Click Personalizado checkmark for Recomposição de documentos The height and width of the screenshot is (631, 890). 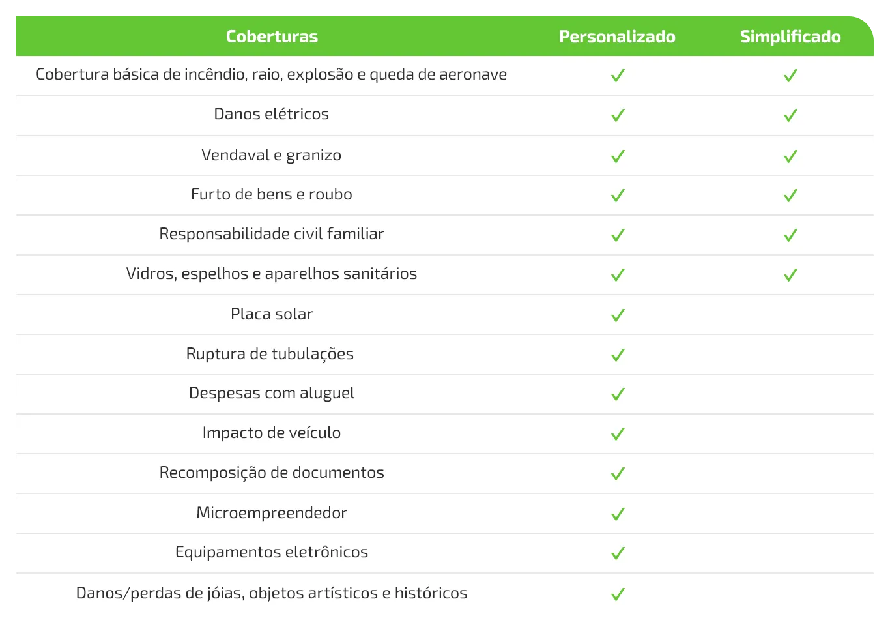click(x=618, y=473)
